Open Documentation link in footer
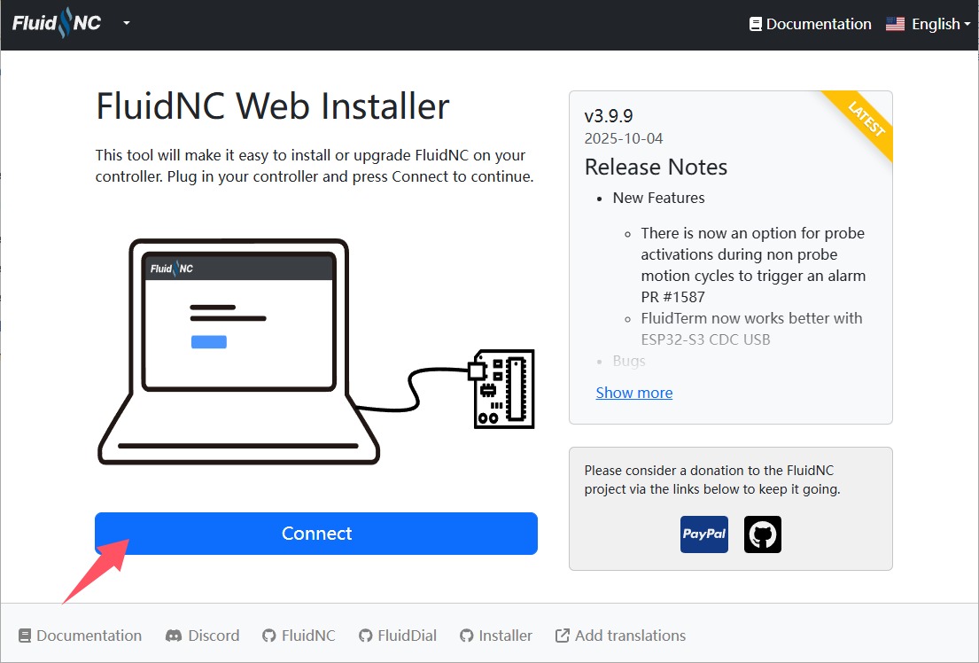Image resolution: width=979 pixels, height=663 pixels. click(80, 636)
